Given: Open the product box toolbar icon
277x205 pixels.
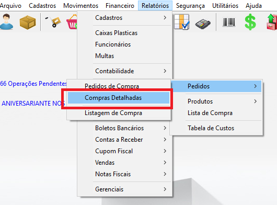Looking at the screenshot, I should point(28,22).
